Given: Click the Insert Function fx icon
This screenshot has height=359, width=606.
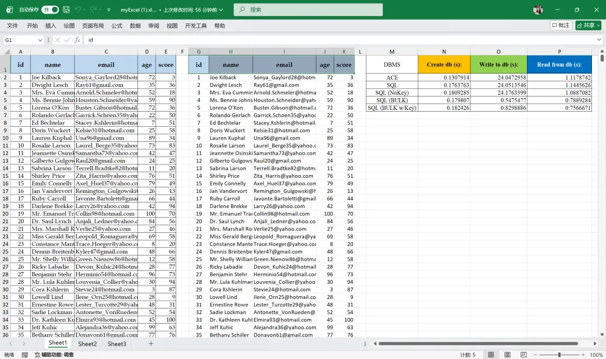Looking at the screenshot, I should click(77, 40).
